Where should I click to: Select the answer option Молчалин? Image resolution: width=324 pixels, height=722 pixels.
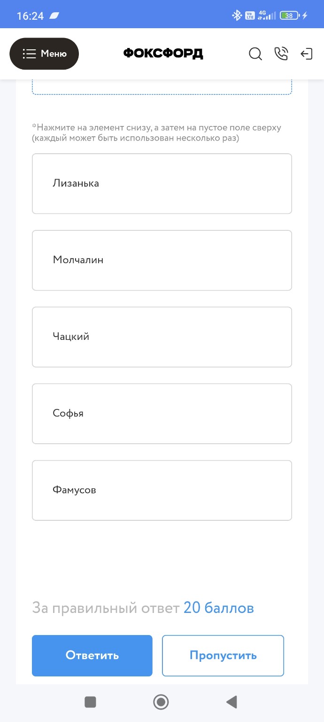click(x=162, y=260)
